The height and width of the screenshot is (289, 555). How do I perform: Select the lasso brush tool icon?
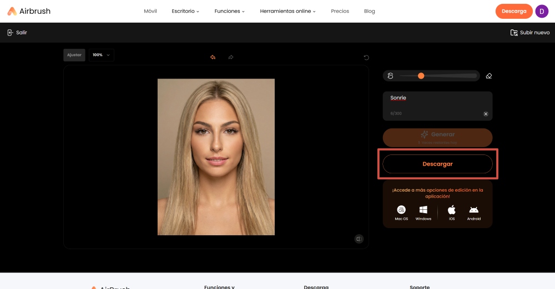(x=390, y=76)
